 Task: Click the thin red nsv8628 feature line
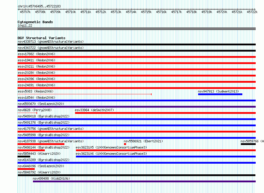pyautogui.click(x=27, y=113)
